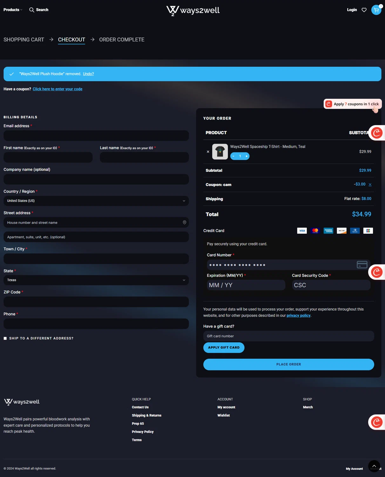This screenshot has width=385, height=477.
Task: Expand the Products menu
Action: tap(13, 10)
